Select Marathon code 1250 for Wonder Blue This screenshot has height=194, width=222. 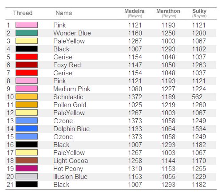pos(168,33)
